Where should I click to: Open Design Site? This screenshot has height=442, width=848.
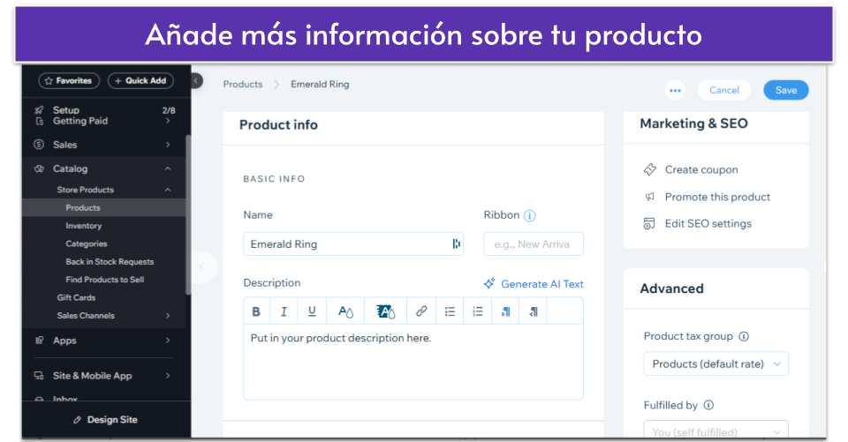point(107,420)
